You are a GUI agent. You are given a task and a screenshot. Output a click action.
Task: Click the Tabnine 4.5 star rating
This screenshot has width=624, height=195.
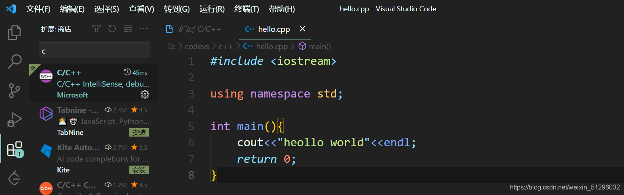tap(139, 110)
